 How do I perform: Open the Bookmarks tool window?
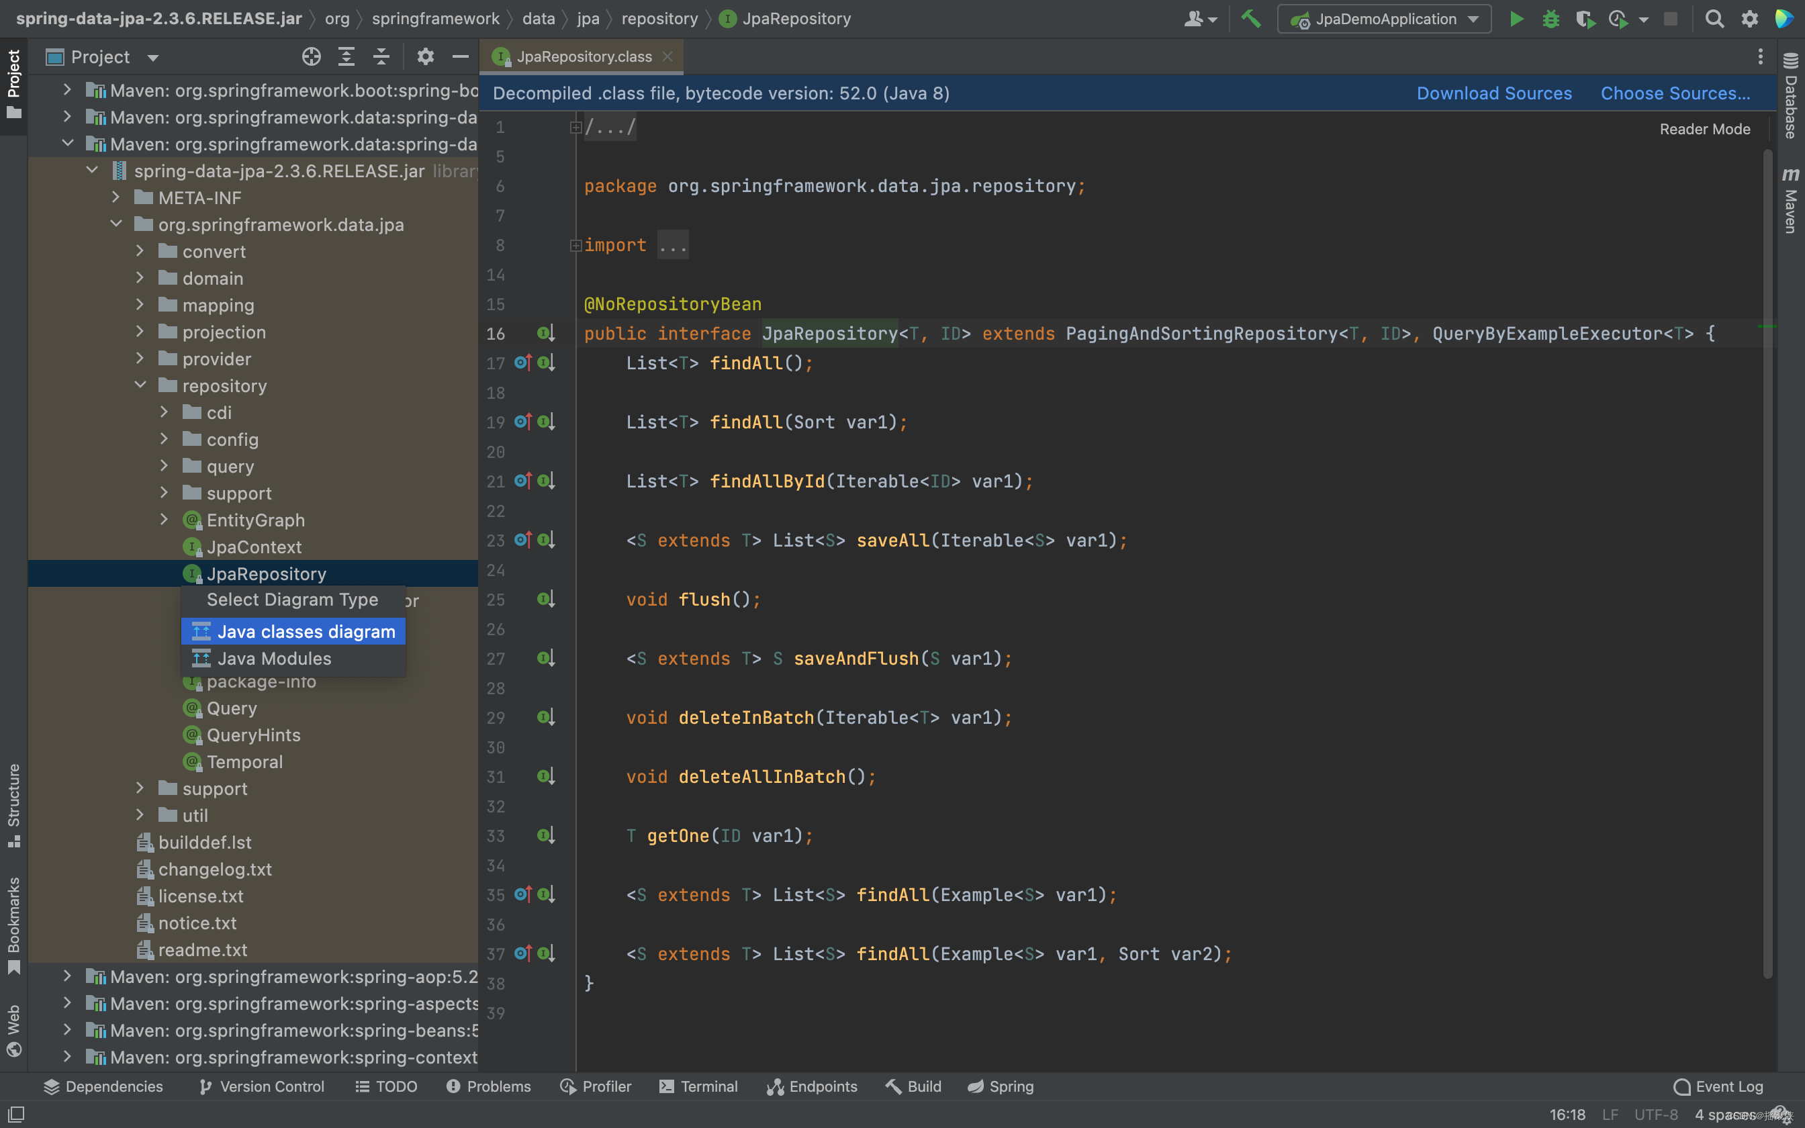(13, 925)
